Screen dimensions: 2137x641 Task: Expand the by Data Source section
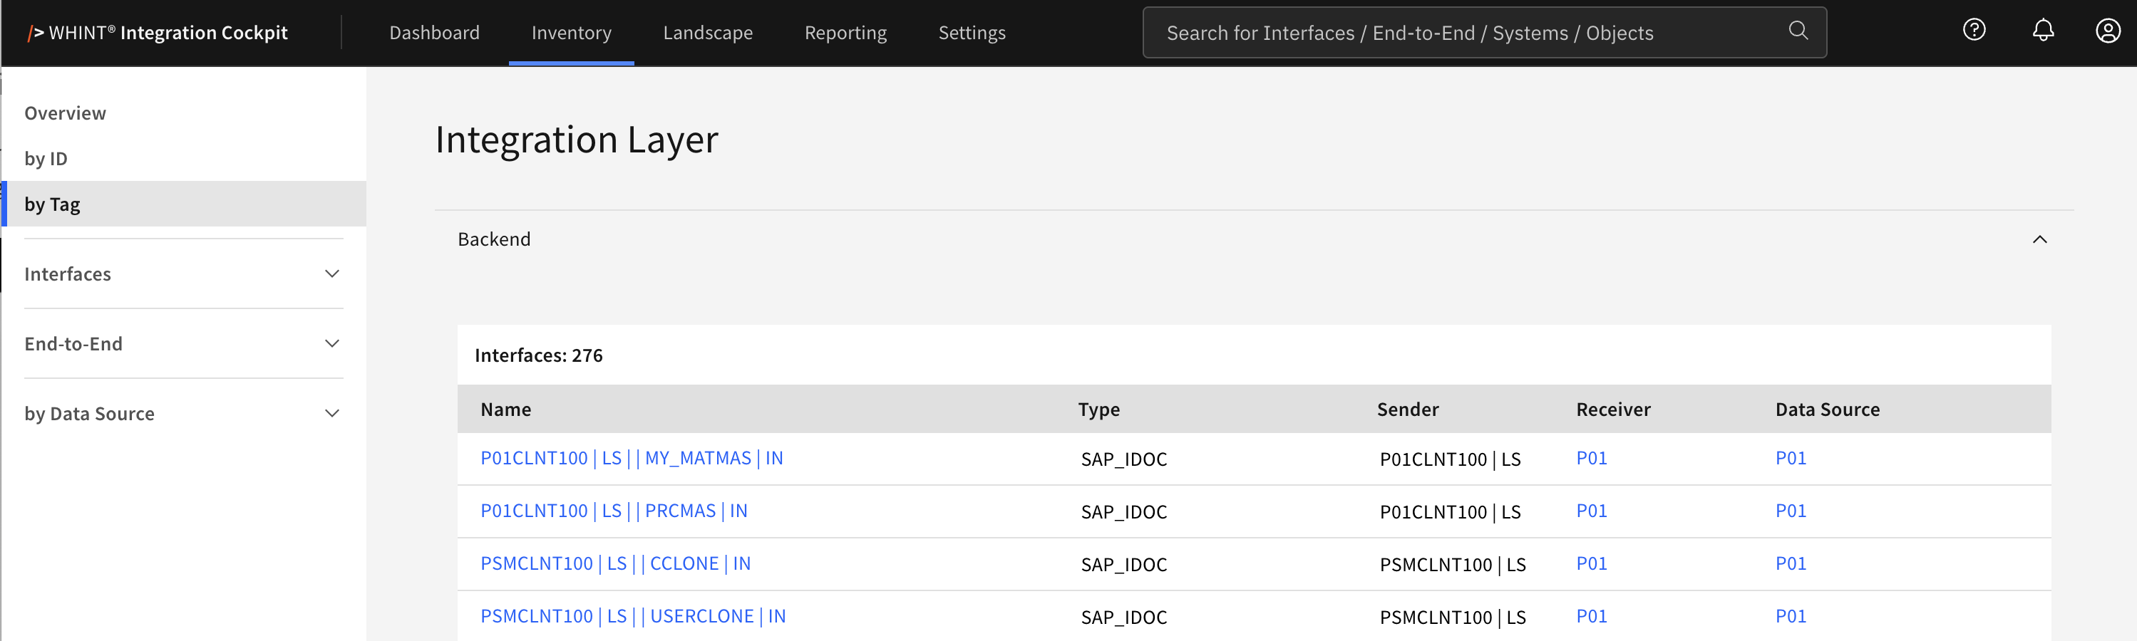[332, 413]
